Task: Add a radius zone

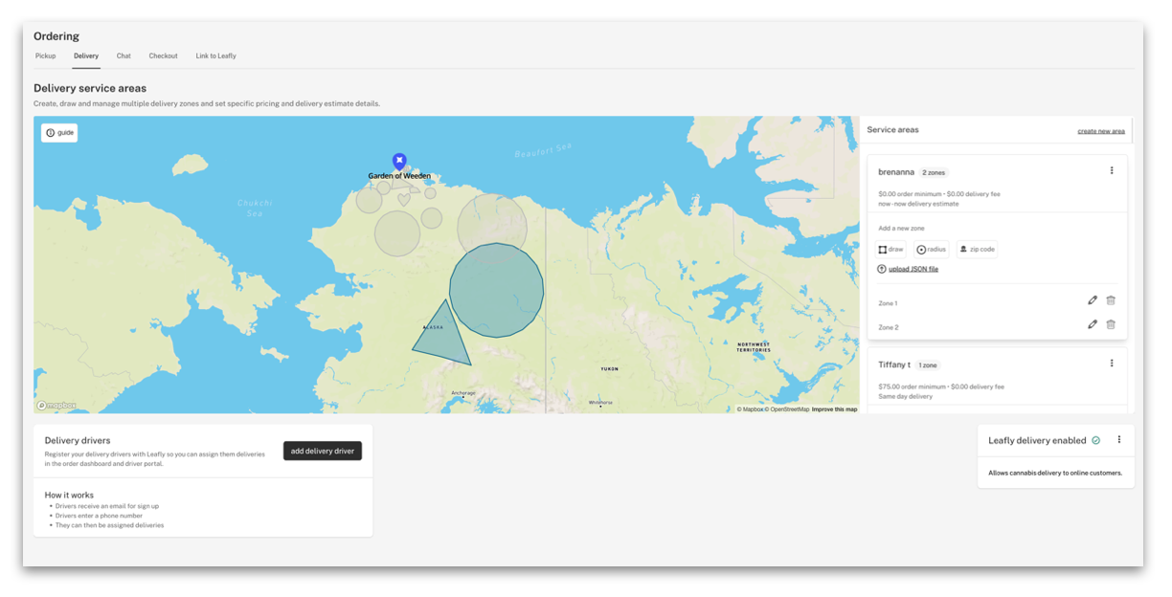Action: pyautogui.click(x=932, y=249)
